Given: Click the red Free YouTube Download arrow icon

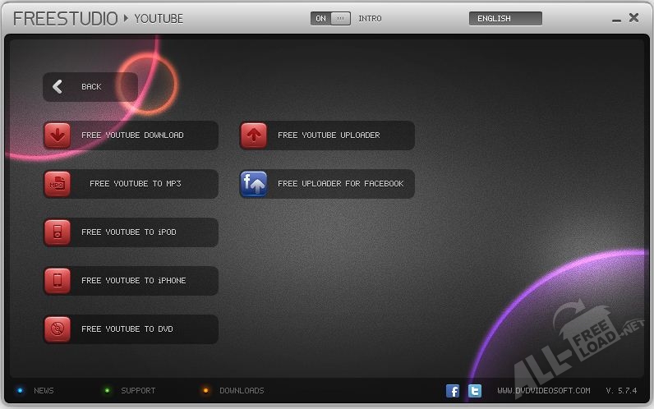Looking at the screenshot, I should coord(58,136).
